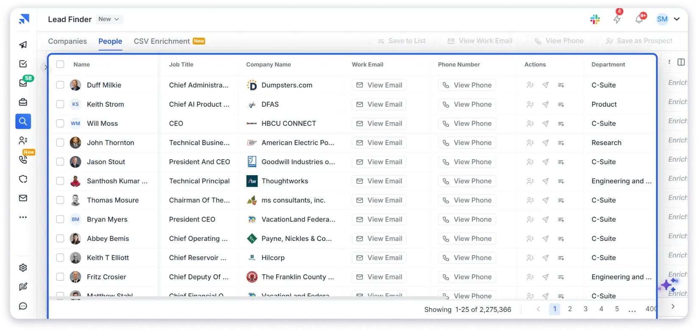Click View Phone for Keith T Elliott
This screenshot has height=331, width=698.
tap(467, 258)
